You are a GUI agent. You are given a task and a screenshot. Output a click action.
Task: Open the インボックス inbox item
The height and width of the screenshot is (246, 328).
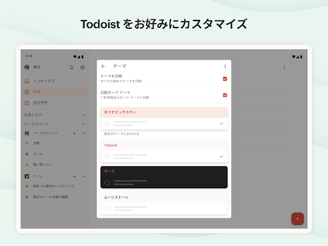tap(54, 81)
